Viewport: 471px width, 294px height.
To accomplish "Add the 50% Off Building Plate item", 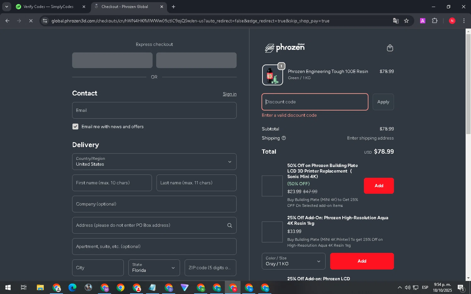I will tap(379, 186).
